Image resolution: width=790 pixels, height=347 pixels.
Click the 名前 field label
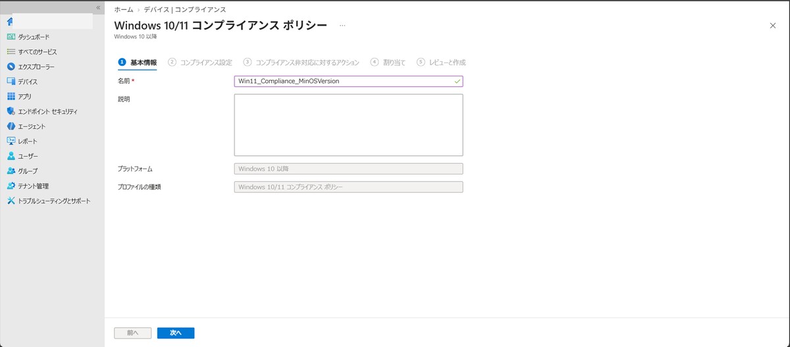pos(124,81)
